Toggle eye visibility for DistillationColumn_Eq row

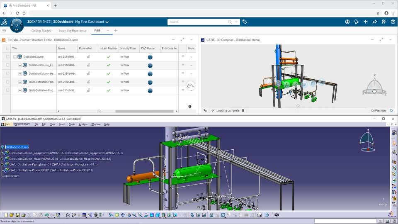[x=183, y=65]
